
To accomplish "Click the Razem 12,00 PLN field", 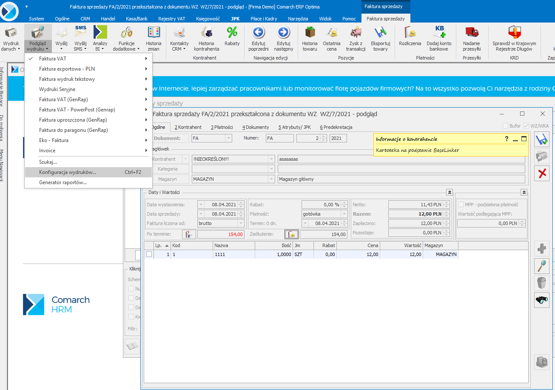I will [x=416, y=214].
